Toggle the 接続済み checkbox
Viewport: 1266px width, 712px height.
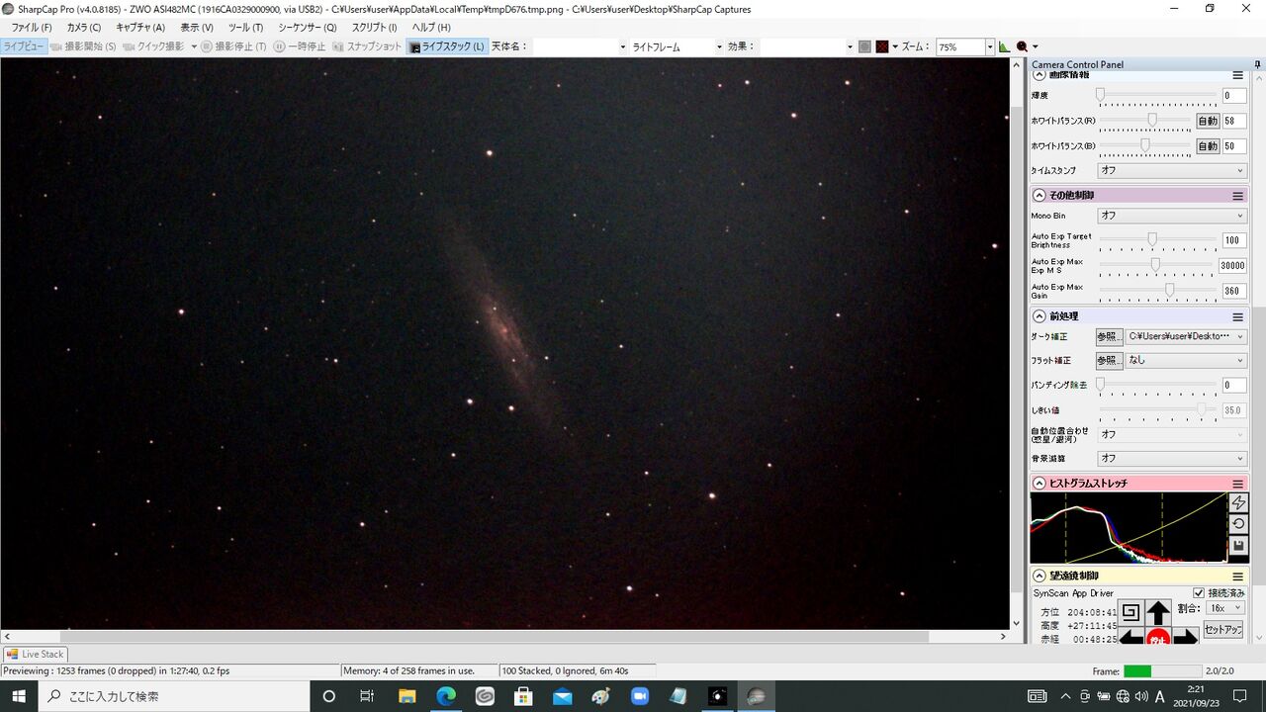(1199, 593)
